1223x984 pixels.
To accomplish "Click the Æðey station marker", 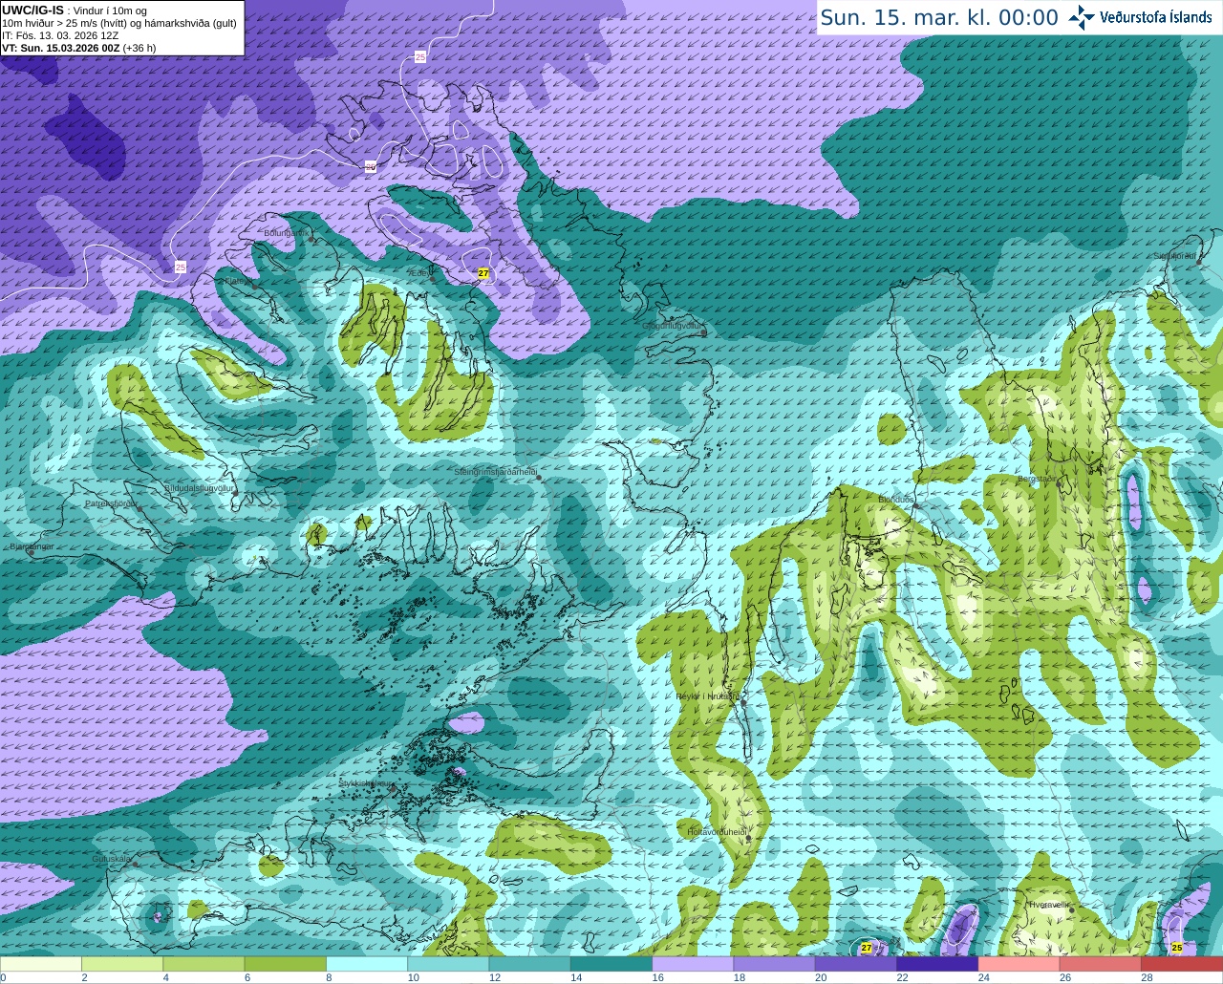I will coord(433,279).
